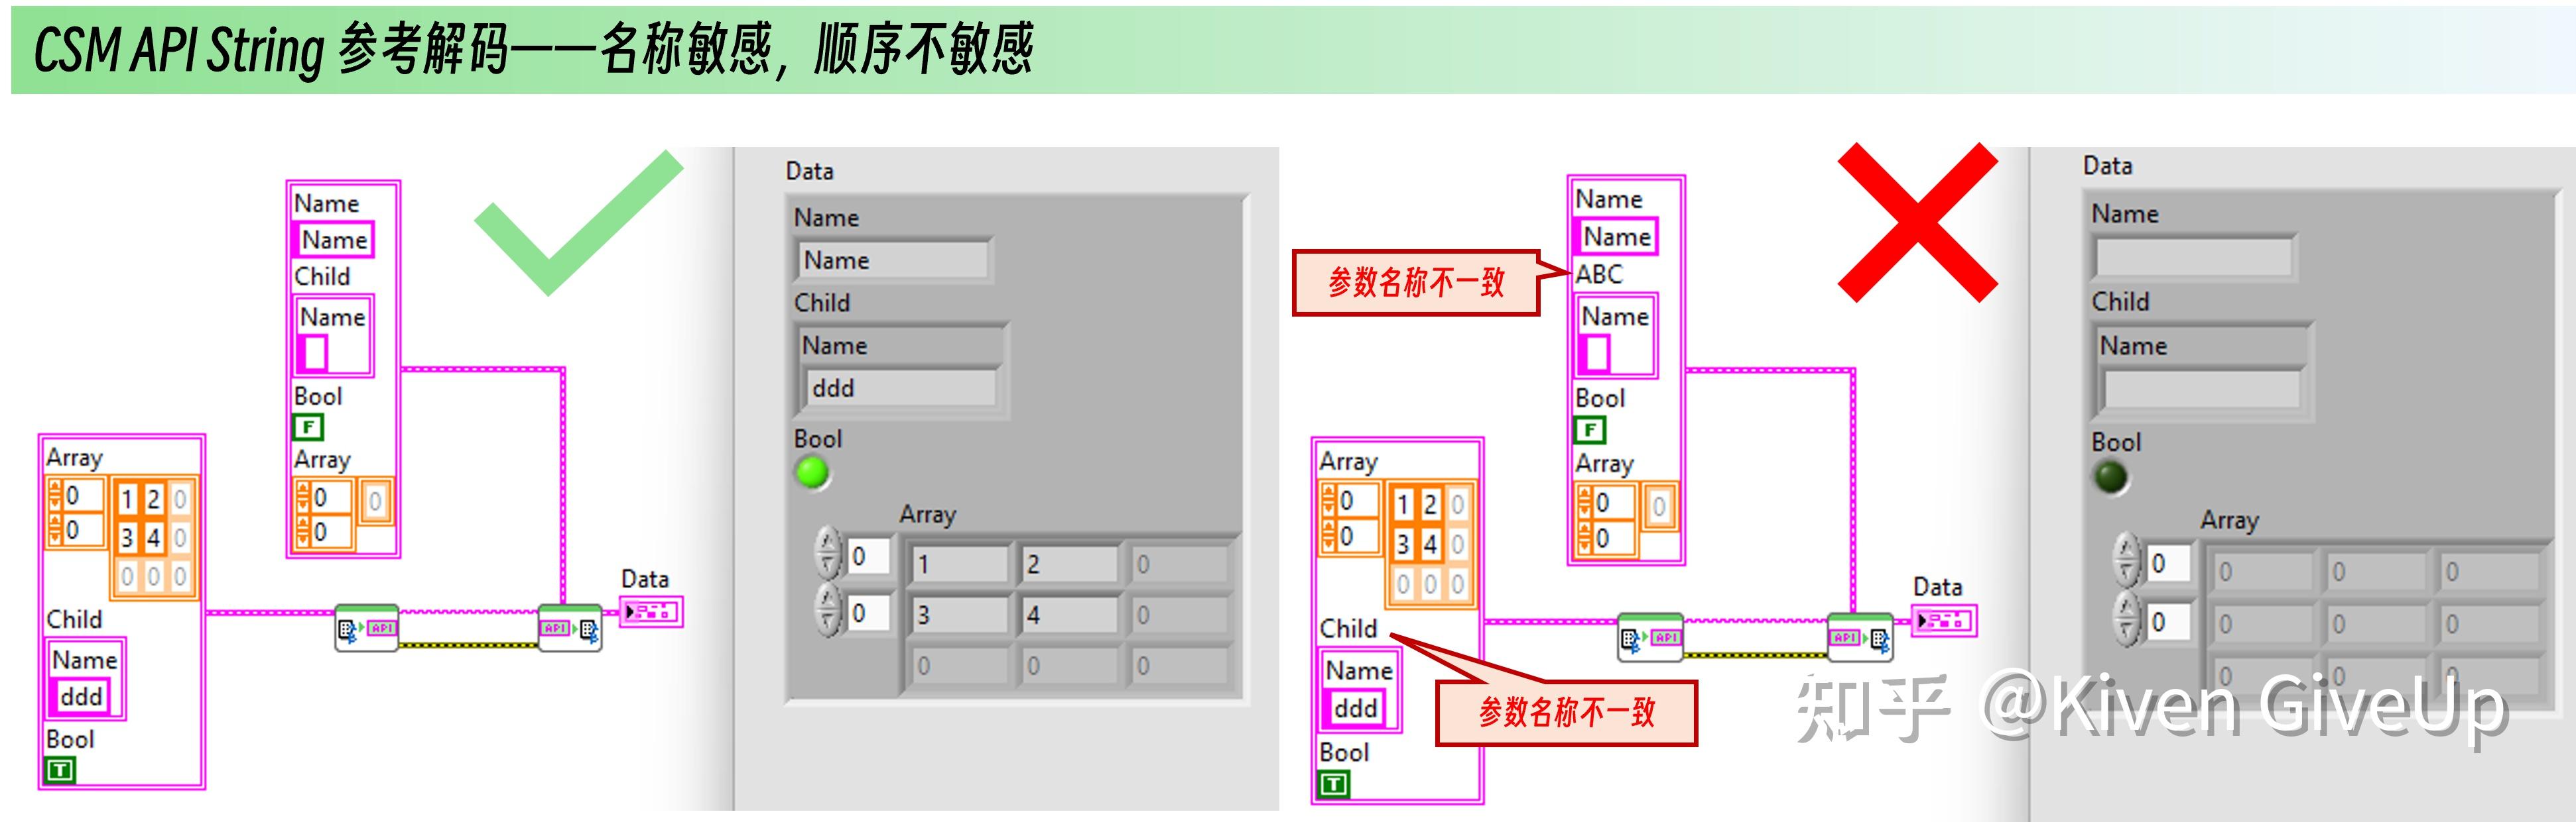Select the API-string-to-data VI in the red-X diagram
Viewport: 2576px width, 822px height.
pyautogui.click(x=1860, y=637)
